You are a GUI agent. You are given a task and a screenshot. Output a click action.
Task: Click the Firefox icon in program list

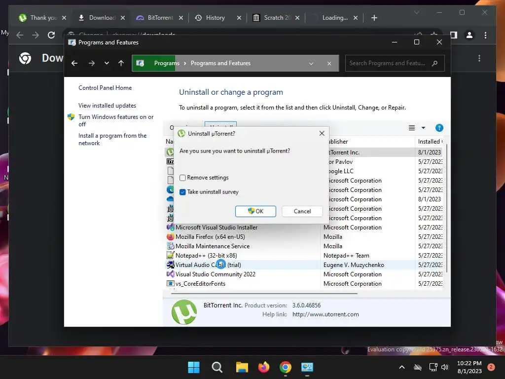pos(170,236)
